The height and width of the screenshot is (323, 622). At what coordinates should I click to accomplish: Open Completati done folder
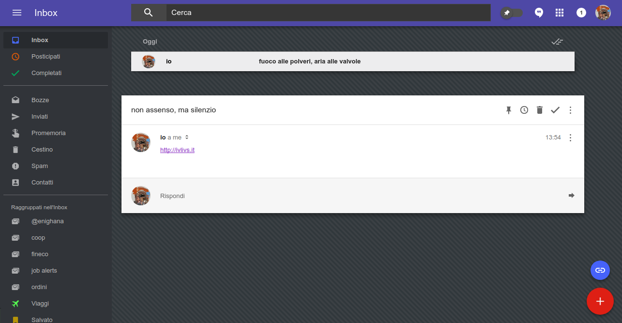click(x=56, y=73)
